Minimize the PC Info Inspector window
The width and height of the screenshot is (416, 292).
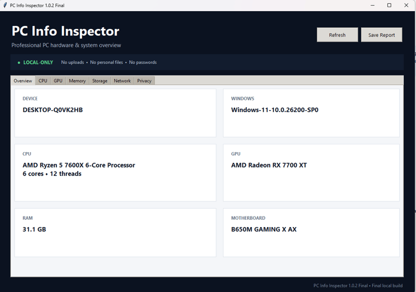(x=373, y=6)
